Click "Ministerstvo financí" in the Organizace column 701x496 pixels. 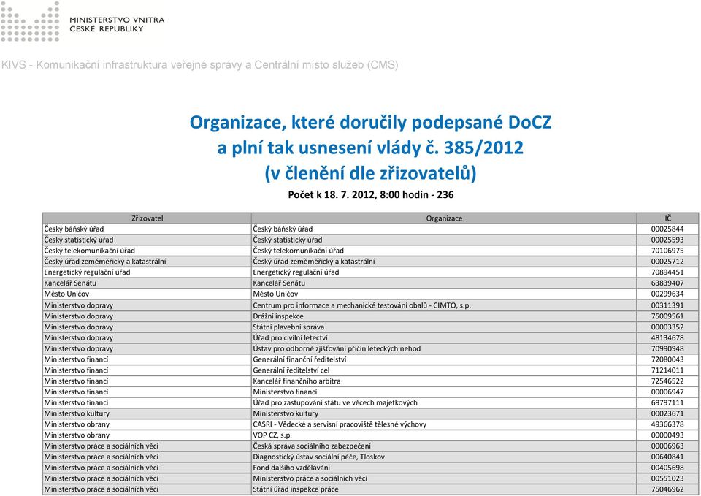click(285, 392)
